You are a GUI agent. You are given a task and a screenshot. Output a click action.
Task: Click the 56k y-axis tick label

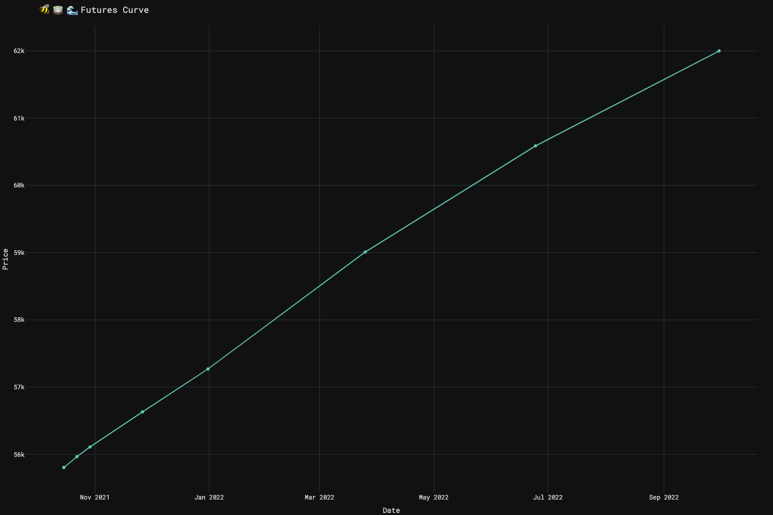(19, 455)
